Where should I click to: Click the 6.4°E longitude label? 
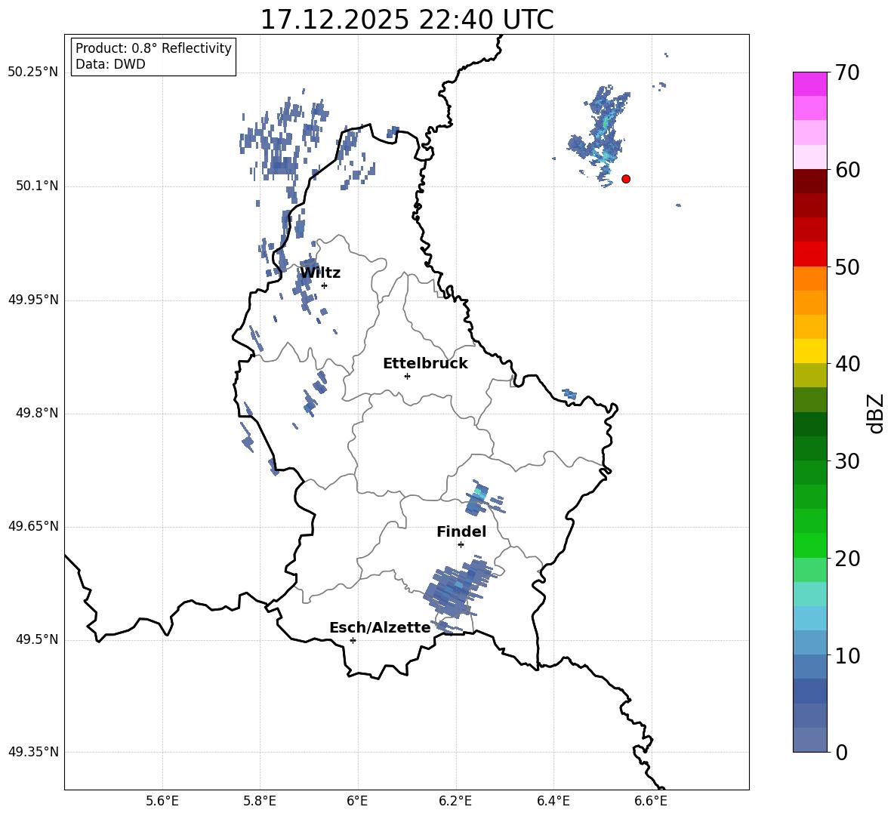tap(553, 801)
